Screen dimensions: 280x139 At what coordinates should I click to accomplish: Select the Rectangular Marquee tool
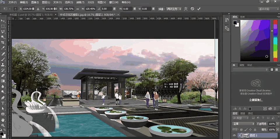(x=3, y=26)
